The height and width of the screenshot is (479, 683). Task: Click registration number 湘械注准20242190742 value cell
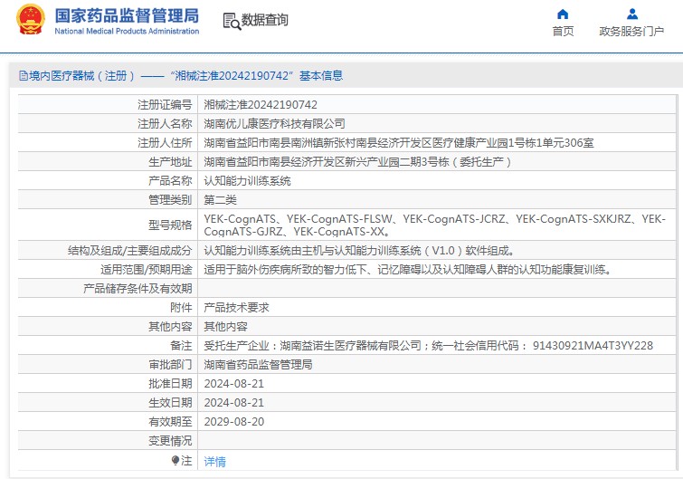click(261, 105)
